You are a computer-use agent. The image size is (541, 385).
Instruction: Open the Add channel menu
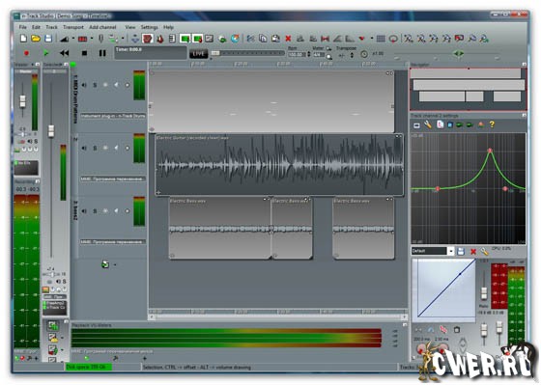coord(102,27)
